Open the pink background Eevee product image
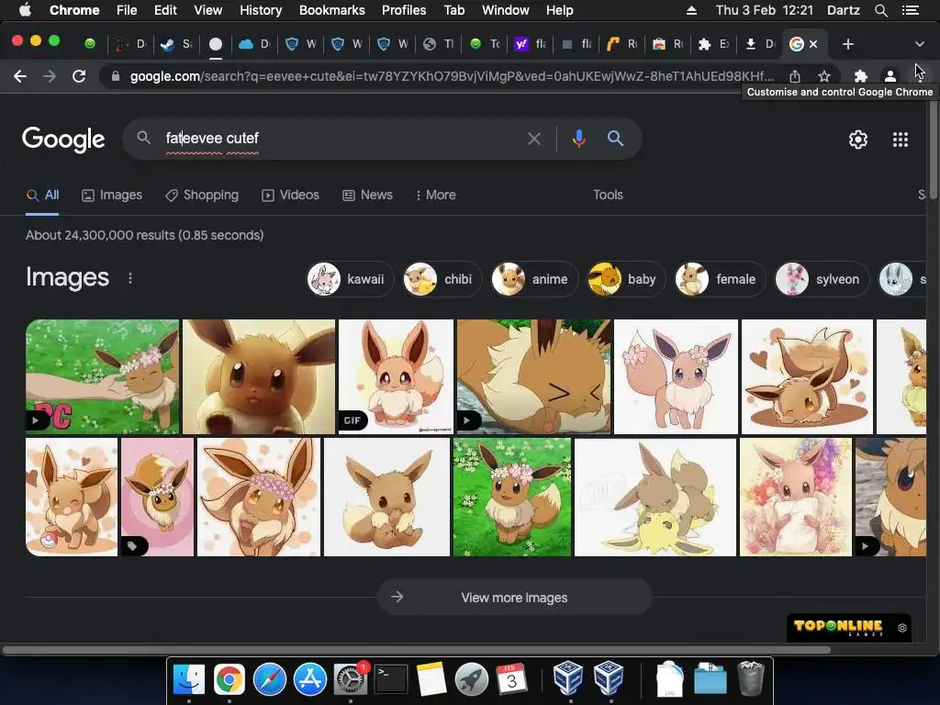Screen dimensions: 940x705 [x=157, y=497]
